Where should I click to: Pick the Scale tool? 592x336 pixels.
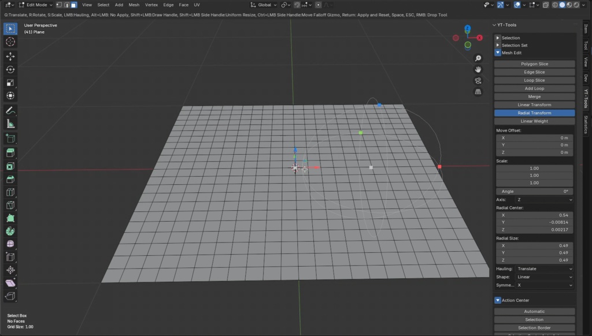pyautogui.click(x=10, y=83)
